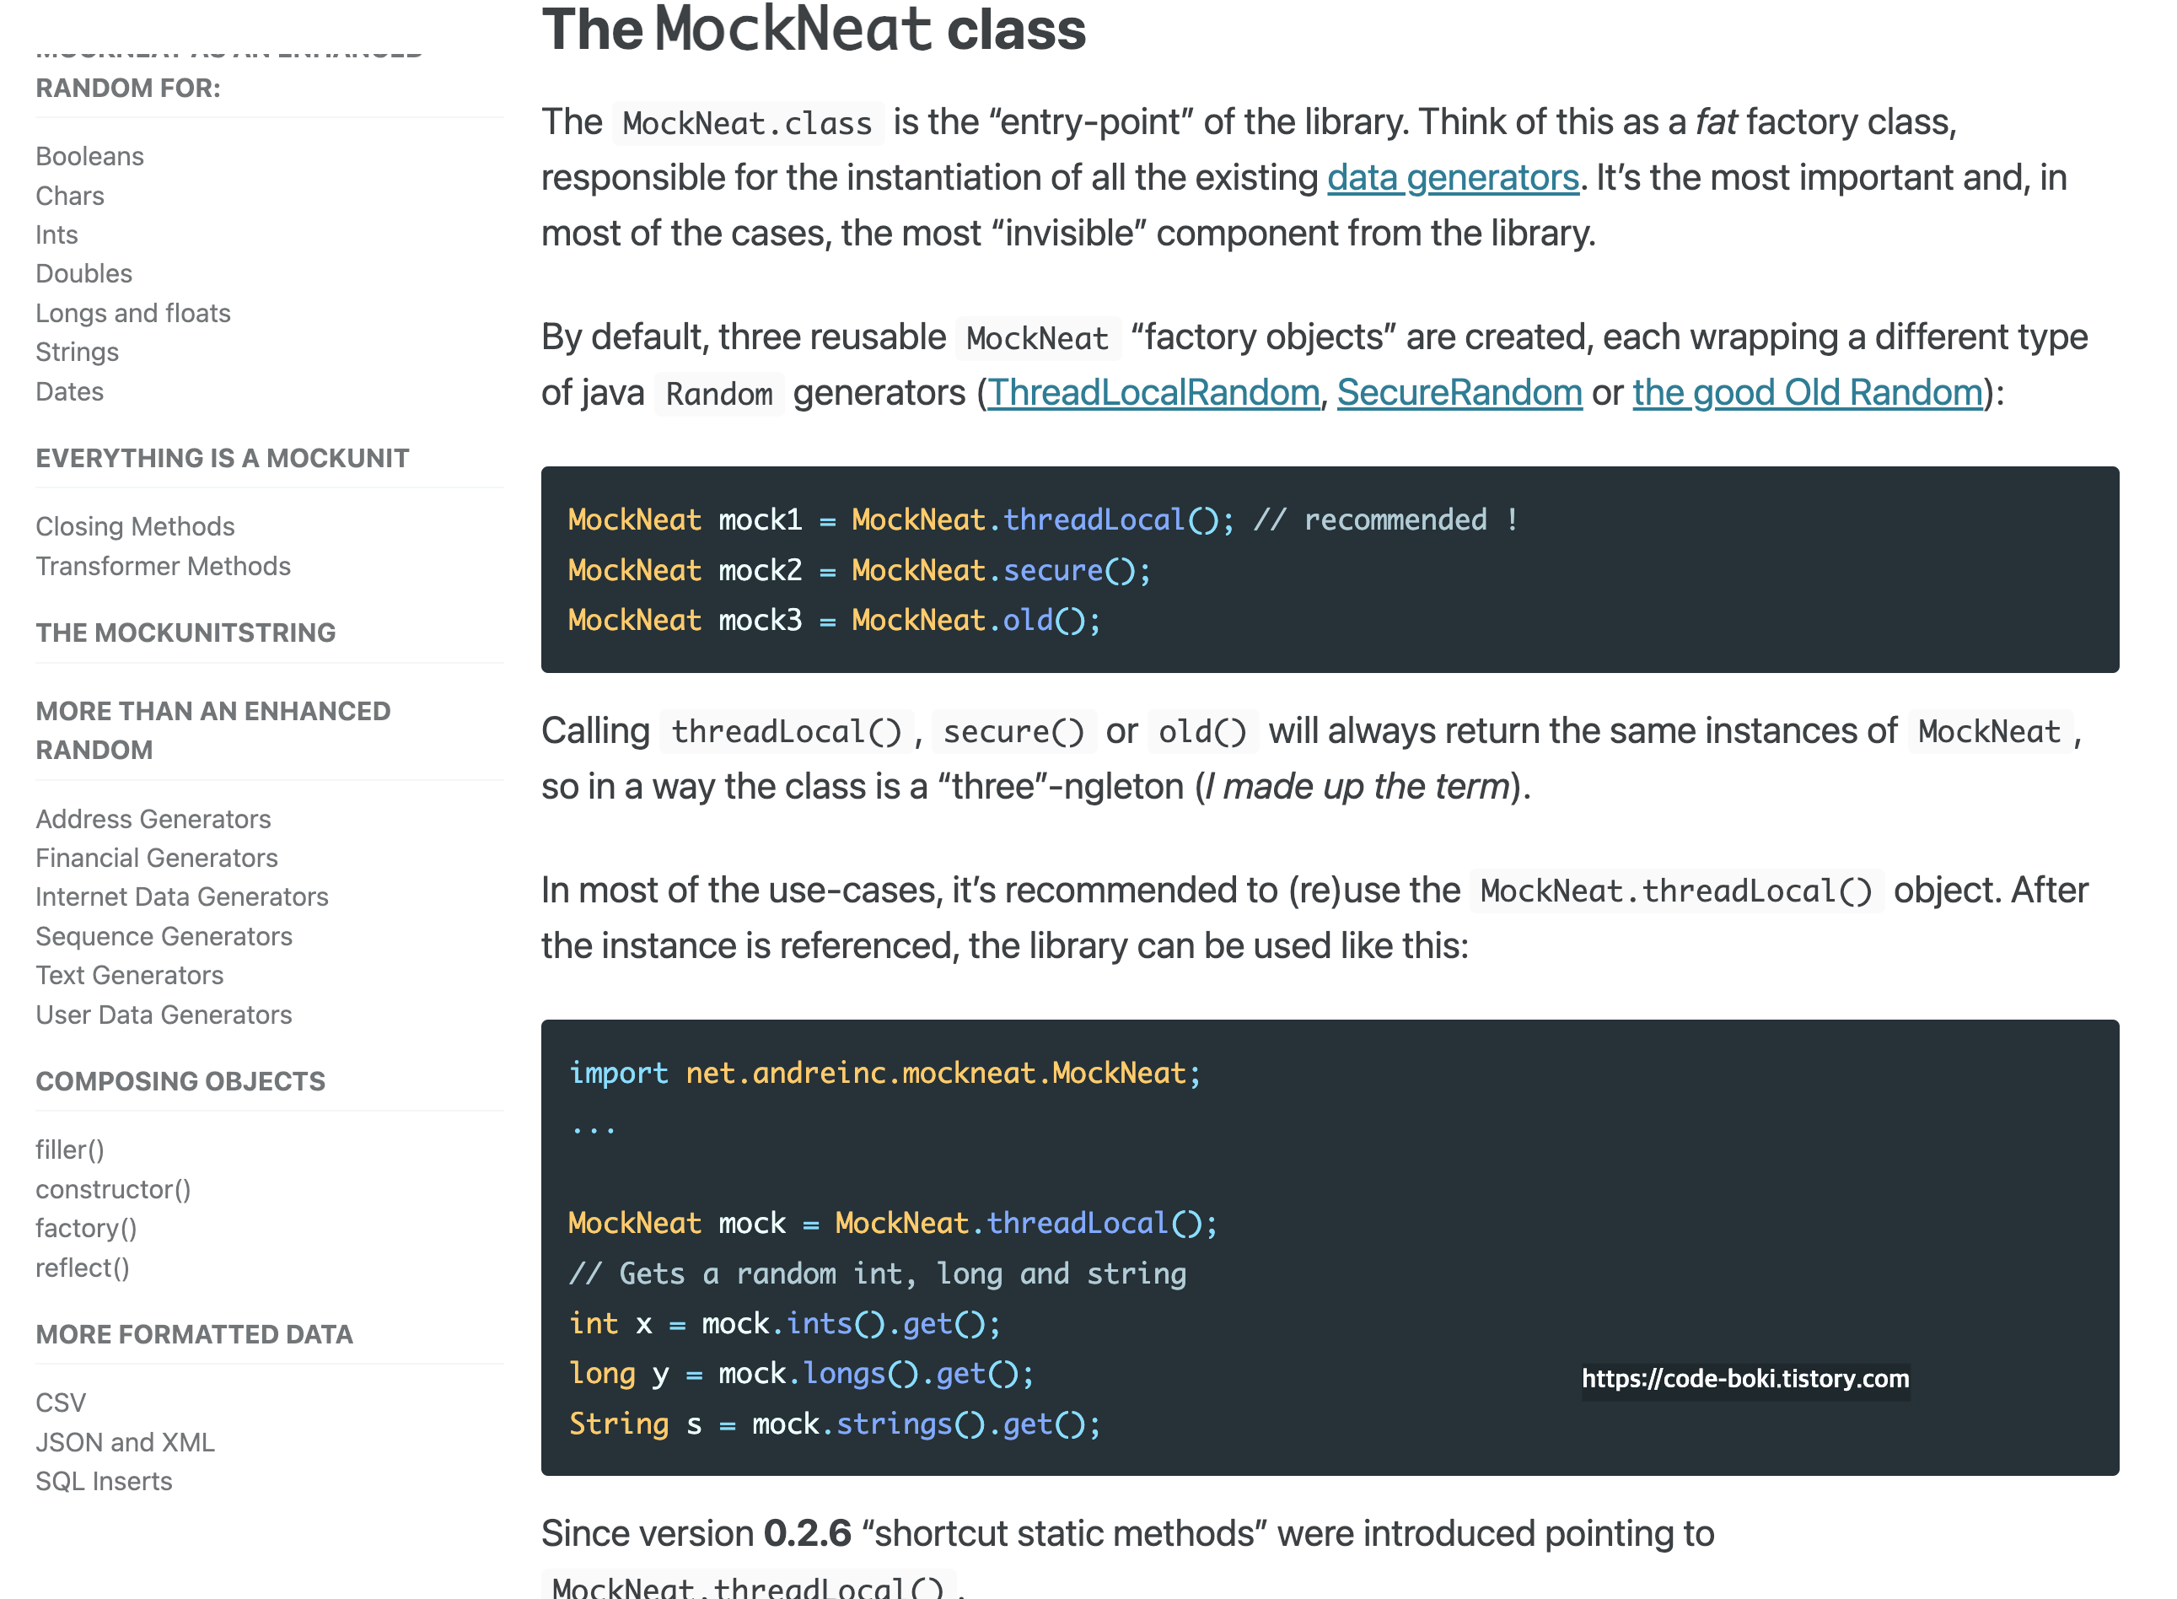
Task: Open the reflect() sidebar link
Action: pos(81,1267)
